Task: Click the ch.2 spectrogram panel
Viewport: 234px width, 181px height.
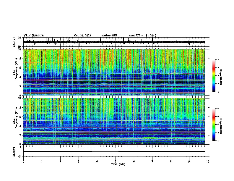Action: coord(114,121)
